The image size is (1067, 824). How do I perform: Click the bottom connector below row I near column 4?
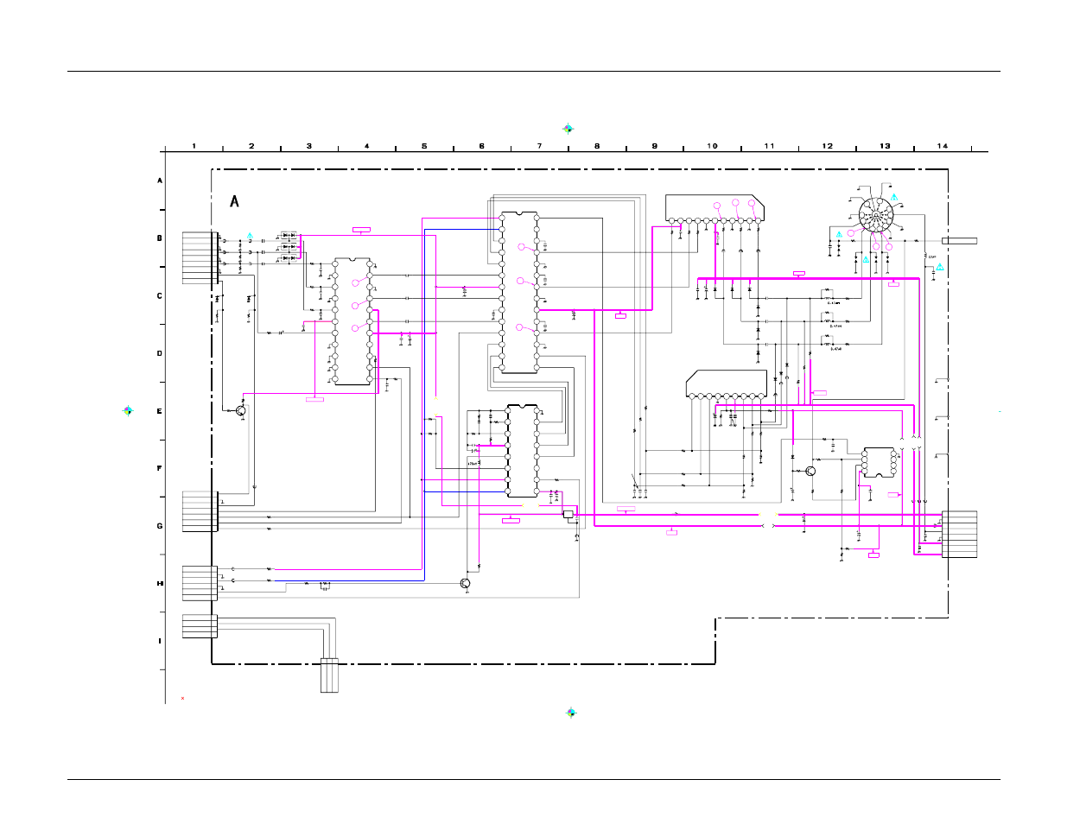click(x=329, y=675)
